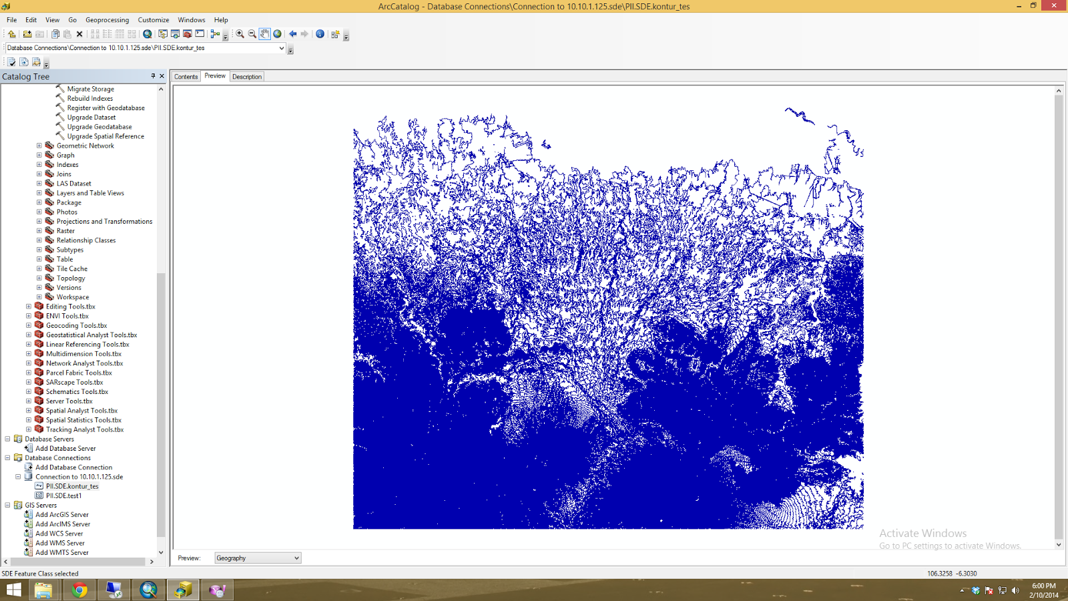Open the location bar path dropdown arrow
1068x601 pixels.
point(282,48)
